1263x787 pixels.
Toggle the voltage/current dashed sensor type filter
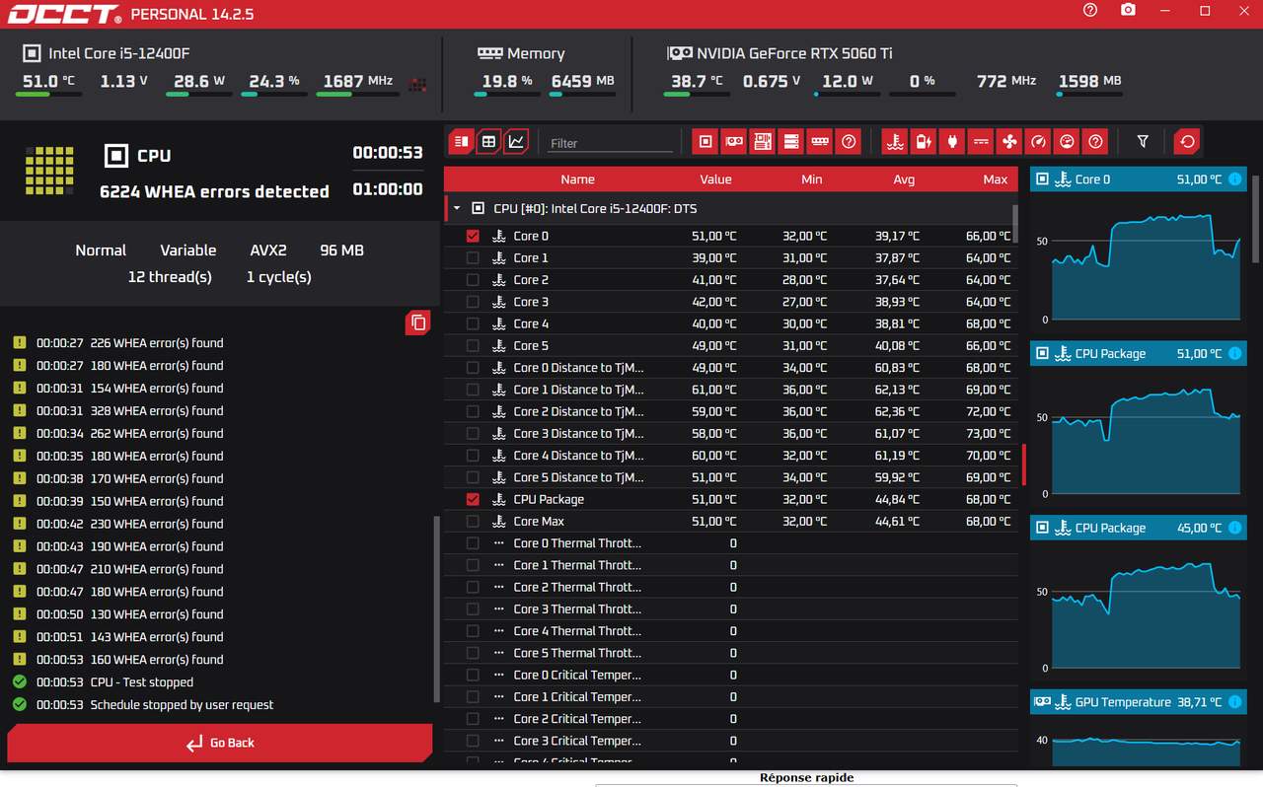tap(980, 142)
